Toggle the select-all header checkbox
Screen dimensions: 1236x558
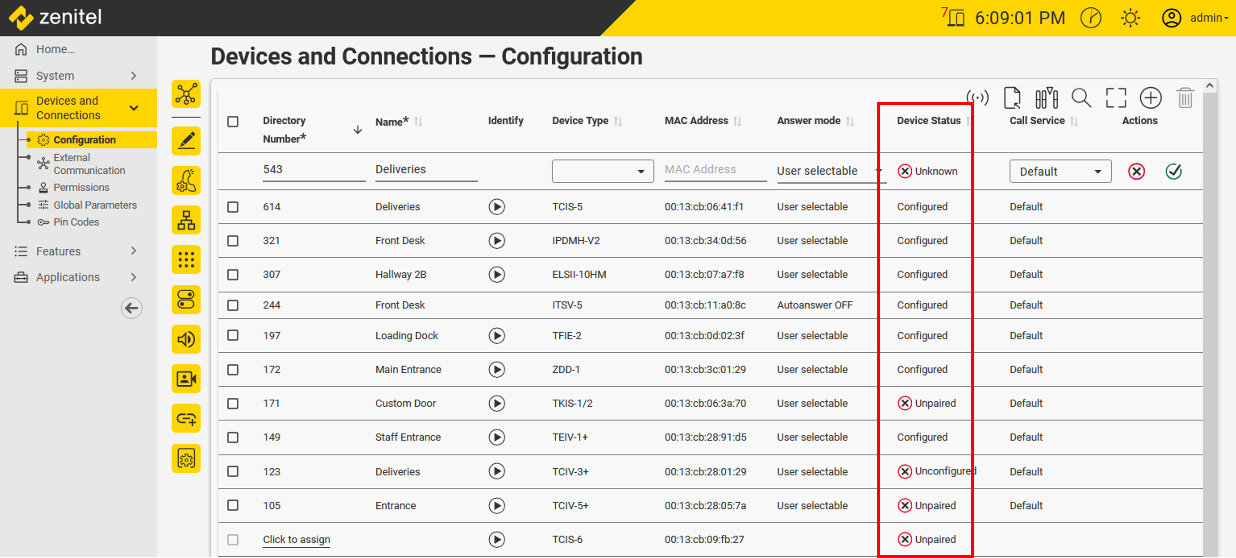(x=233, y=122)
